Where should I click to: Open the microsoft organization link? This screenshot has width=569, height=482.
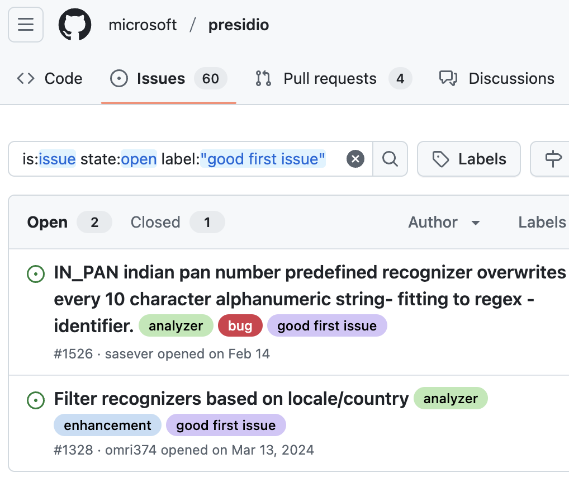coord(143,25)
